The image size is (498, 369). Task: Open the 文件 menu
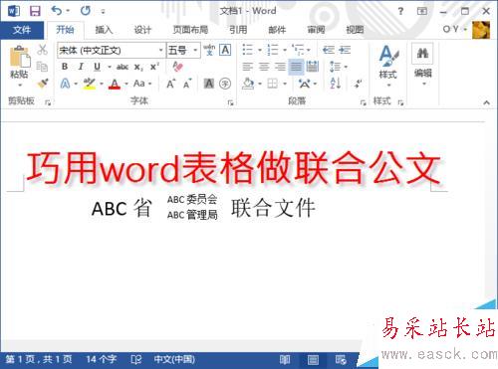(22, 30)
